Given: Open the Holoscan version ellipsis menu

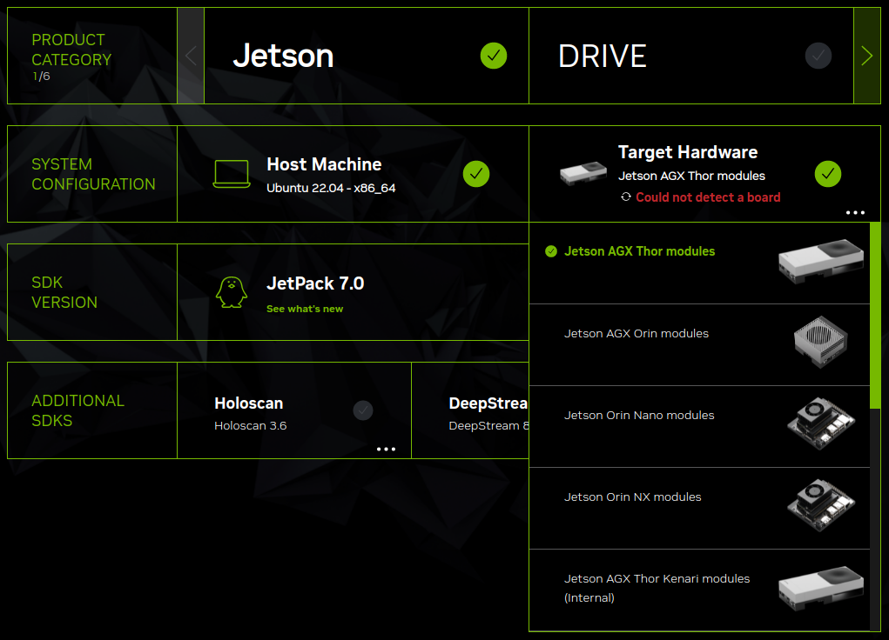Looking at the screenshot, I should click(x=387, y=449).
